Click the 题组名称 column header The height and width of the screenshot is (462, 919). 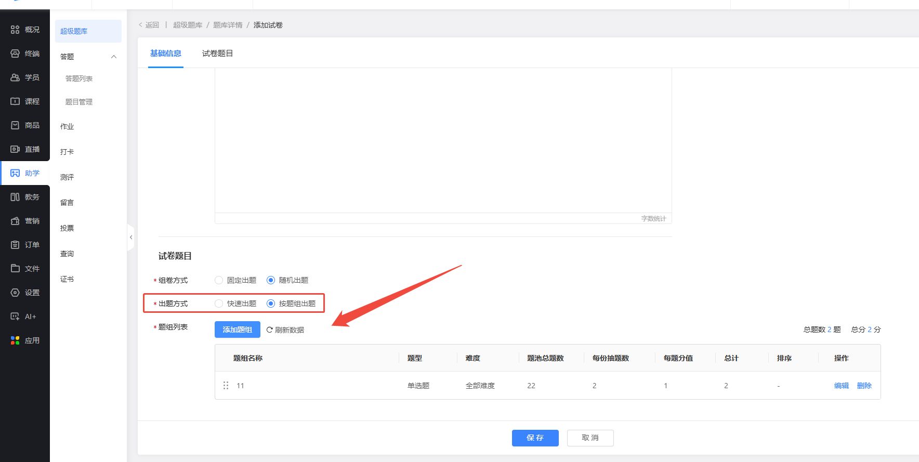coord(248,358)
